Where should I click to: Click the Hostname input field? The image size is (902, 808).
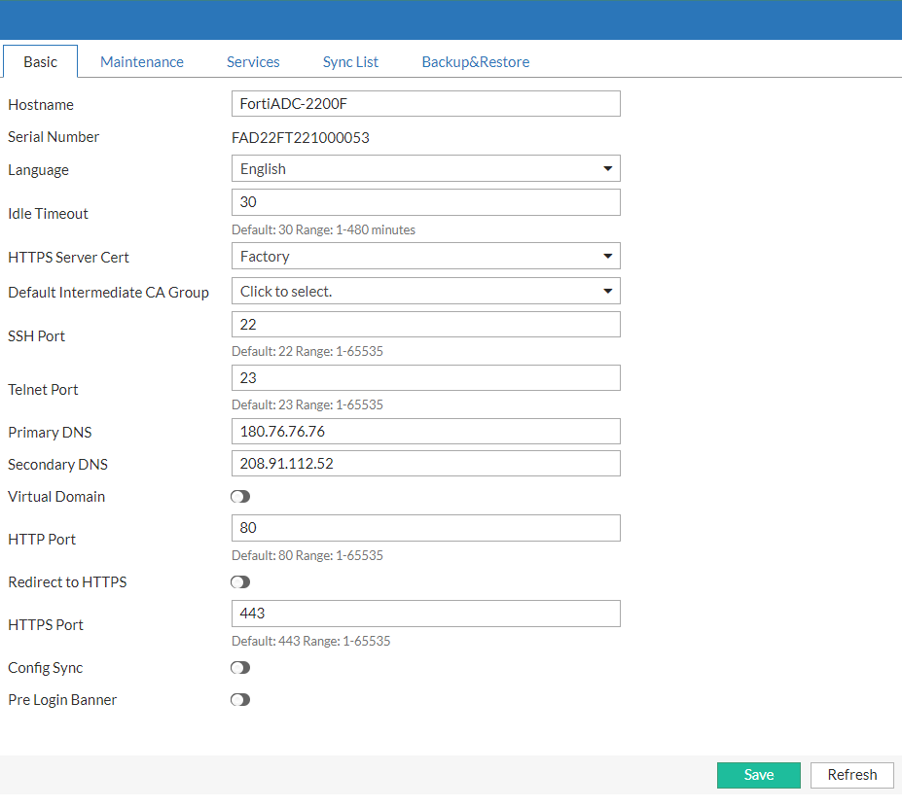425,103
